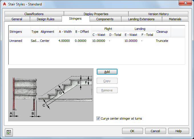Click the notes icon at bottom-left of dialog
The height and width of the screenshot is (139, 194).
click(9, 132)
